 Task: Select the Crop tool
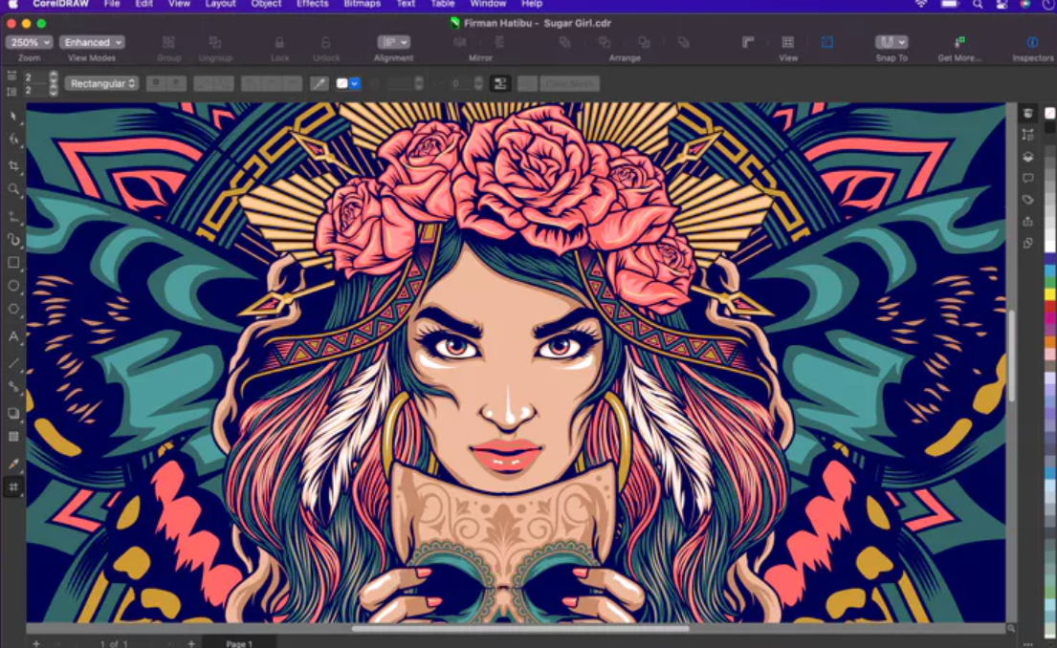[12, 165]
